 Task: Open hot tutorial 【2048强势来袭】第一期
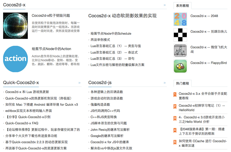(202, 131)
